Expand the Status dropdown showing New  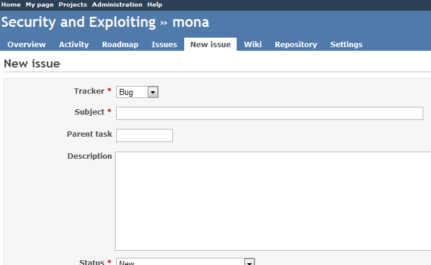(x=186, y=263)
